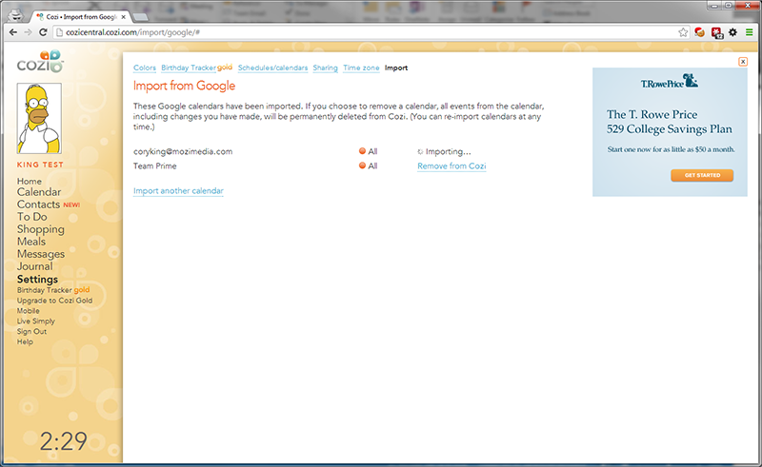Open the Colors settings tab
The height and width of the screenshot is (467, 762).
tap(145, 68)
